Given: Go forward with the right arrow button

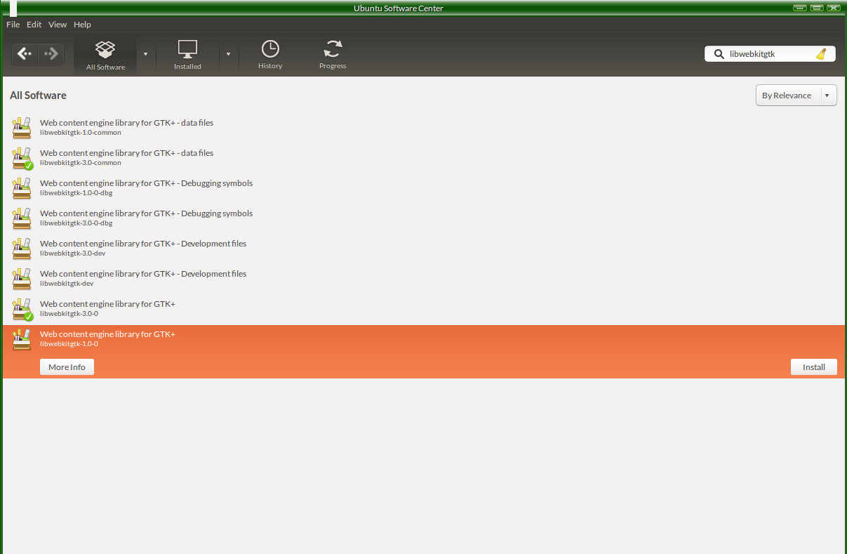Looking at the screenshot, I should [x=51, y=53].
